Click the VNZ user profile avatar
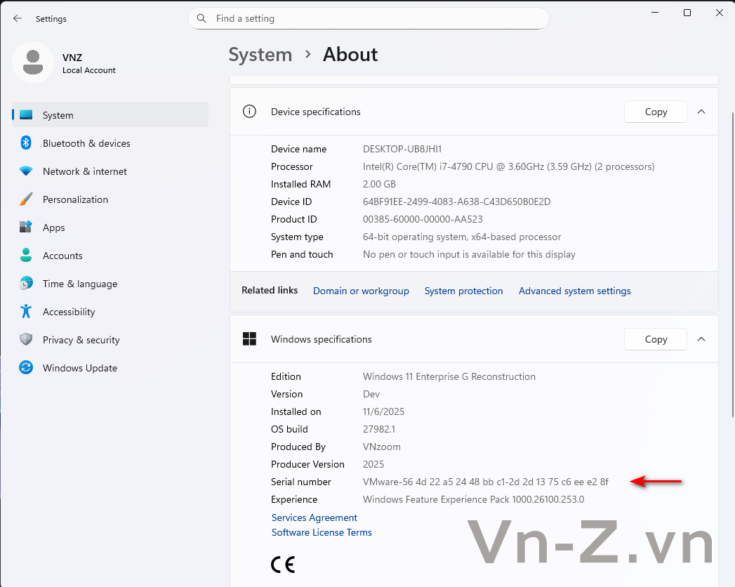735x587 pixels. (x=32, y=62)
